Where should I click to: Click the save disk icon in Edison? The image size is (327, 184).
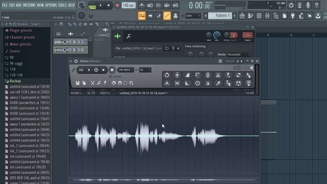(x=78, y=83)
